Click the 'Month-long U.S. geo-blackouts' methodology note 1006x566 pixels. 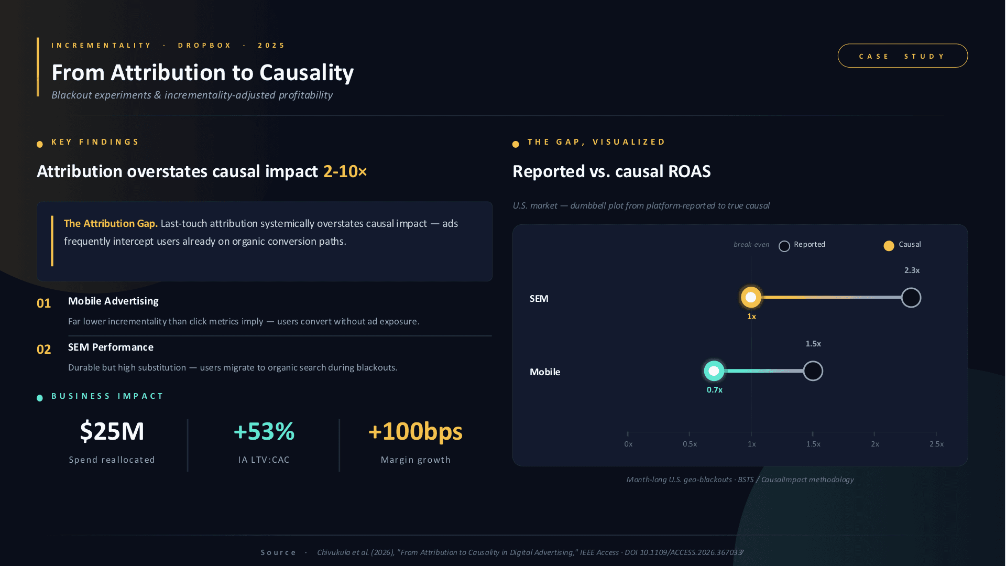(x=740, y=480)
